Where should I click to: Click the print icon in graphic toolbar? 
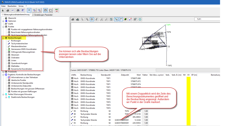pos(73,19)
